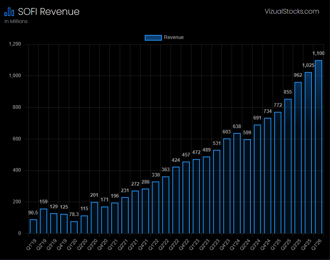Select the Q2'24 bar labeled 599
Screen dimensions: 330x260
(x=247, y=186)
